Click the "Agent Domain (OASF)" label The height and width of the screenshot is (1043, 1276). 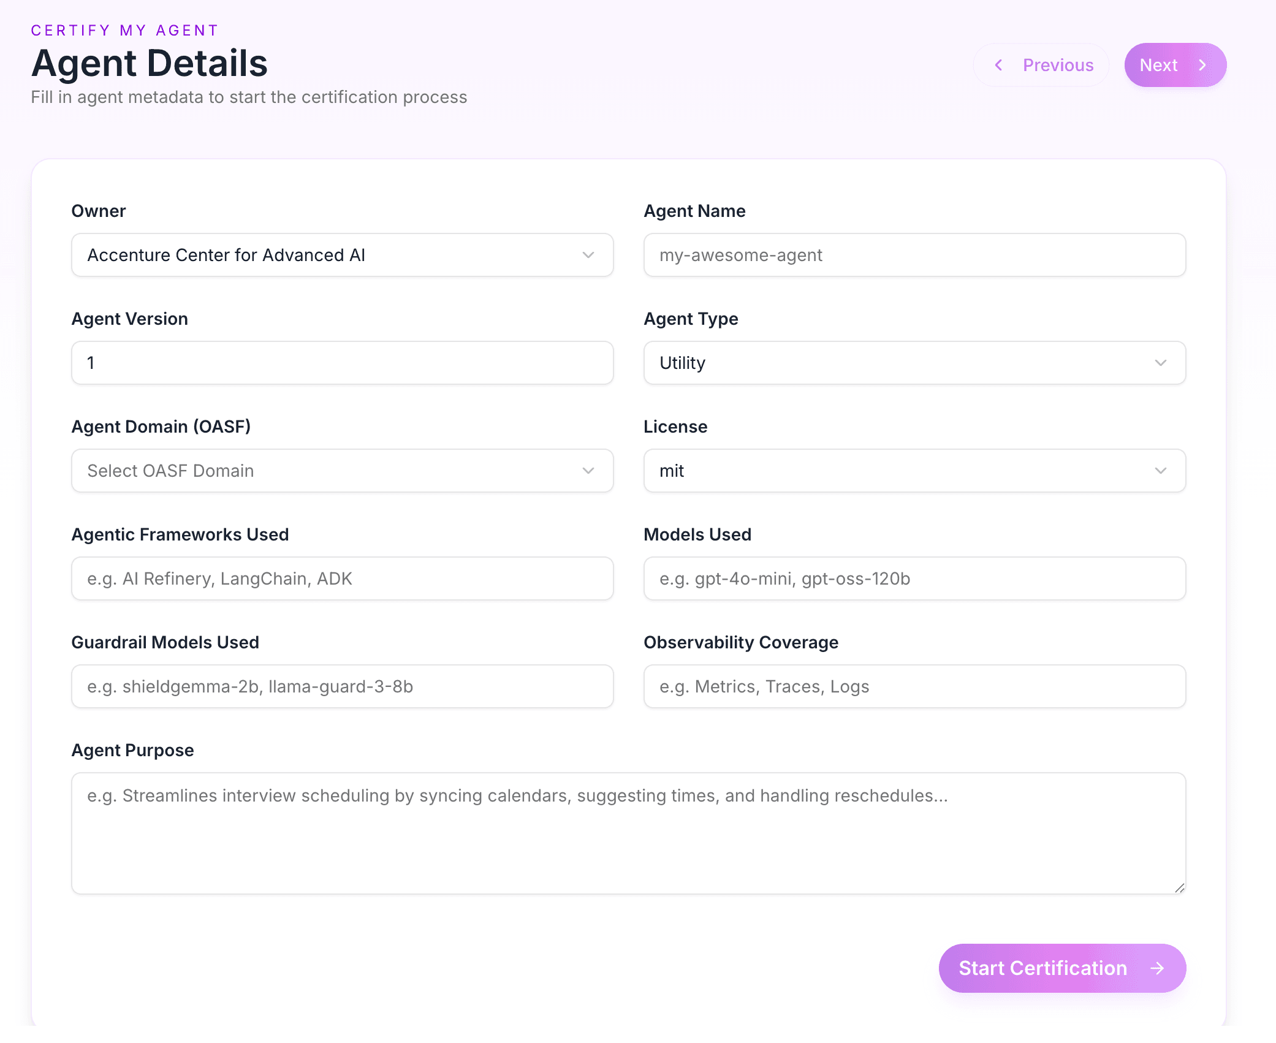[x=161, y=427]
